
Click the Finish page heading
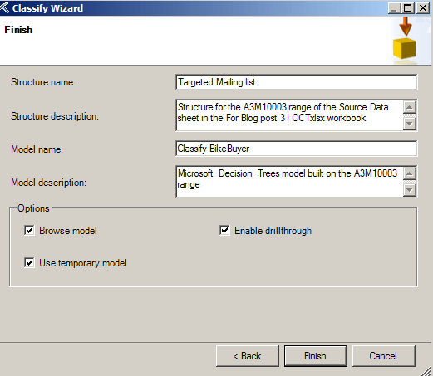[18, 30]
